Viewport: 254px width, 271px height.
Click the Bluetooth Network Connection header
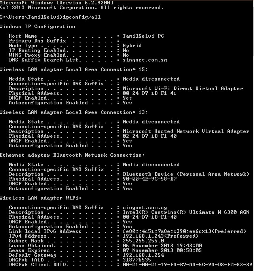pyautogui.click(x=72, y=155)
